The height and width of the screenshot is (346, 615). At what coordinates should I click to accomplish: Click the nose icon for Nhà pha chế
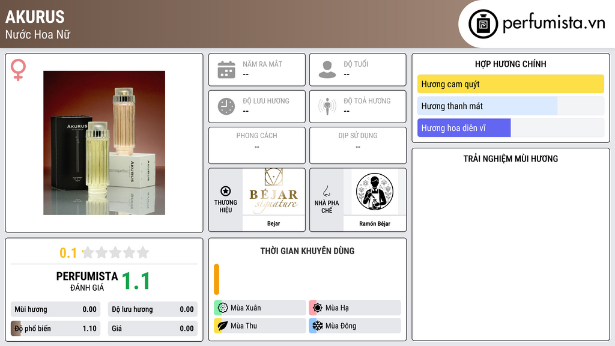click(x=326, y=191)
